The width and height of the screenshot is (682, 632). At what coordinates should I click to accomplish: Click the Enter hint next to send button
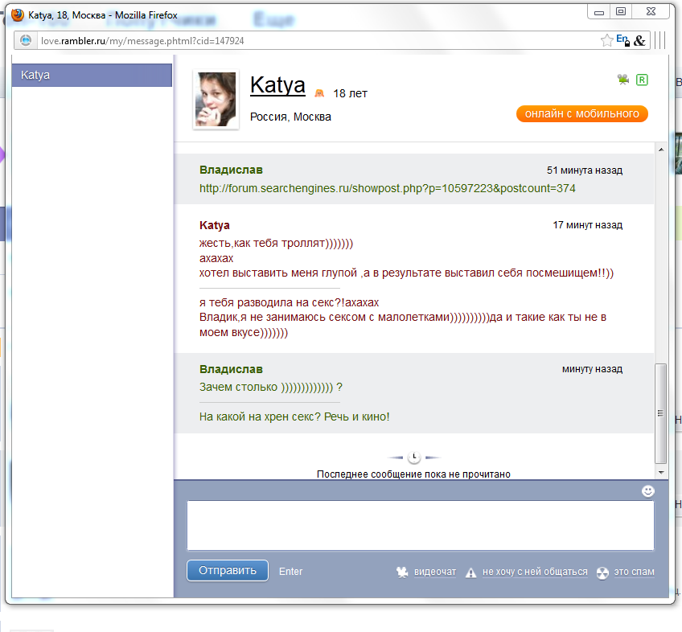[x=290, y=571]
